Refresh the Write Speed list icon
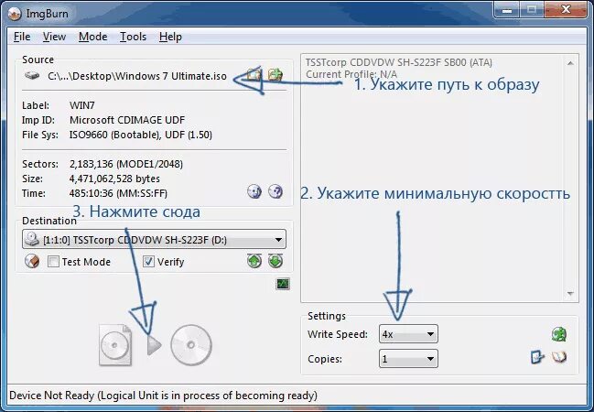The width and height of the screenshot is (594, 412). coord(559,334)
